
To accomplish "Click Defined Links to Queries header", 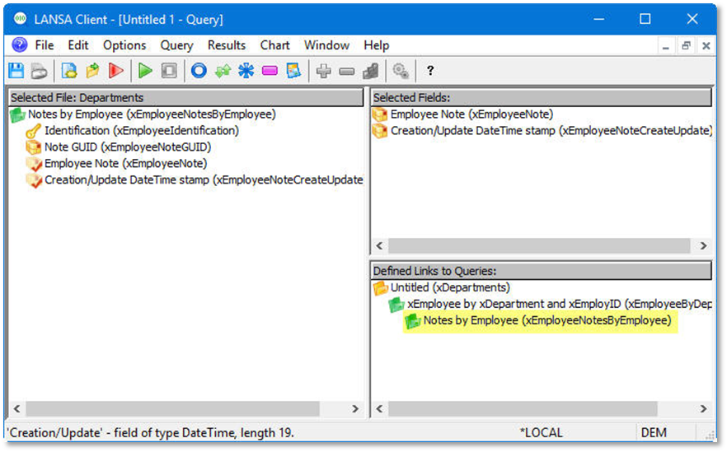I will 542,271.
